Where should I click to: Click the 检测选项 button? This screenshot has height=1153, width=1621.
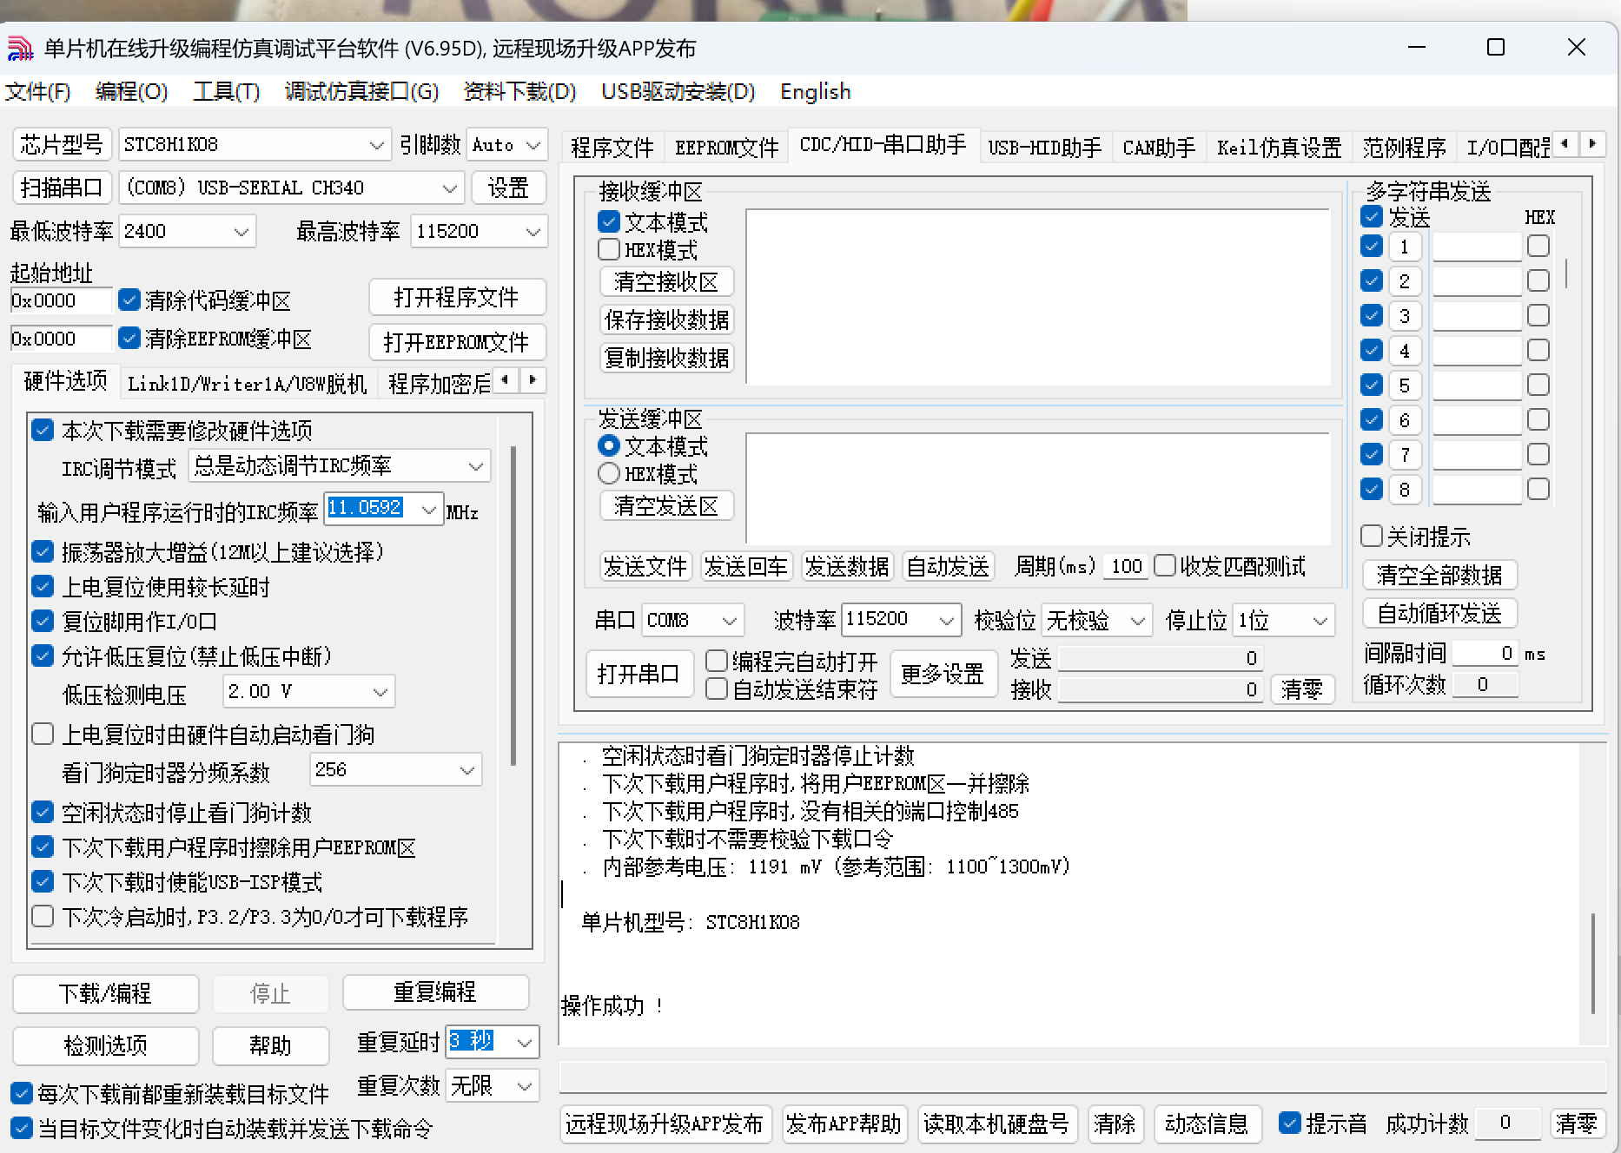[105, 1045]
